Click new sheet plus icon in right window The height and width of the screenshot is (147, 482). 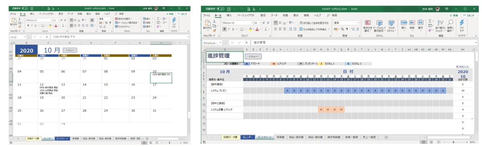click(386, 137)
